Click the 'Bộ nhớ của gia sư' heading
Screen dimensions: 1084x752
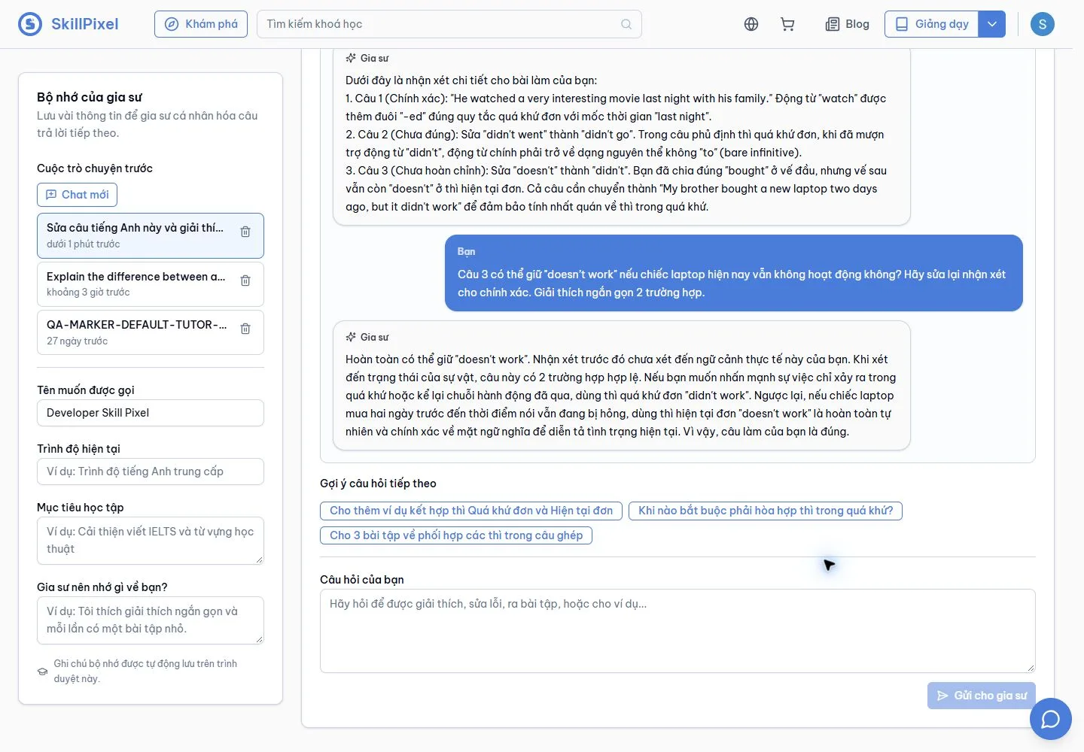[x=90, y=97]
